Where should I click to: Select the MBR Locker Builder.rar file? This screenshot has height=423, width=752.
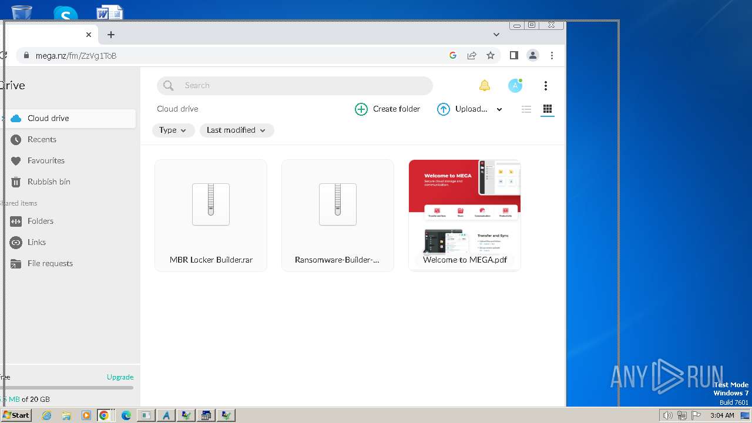pyautogui.click(x=211, y=216)
